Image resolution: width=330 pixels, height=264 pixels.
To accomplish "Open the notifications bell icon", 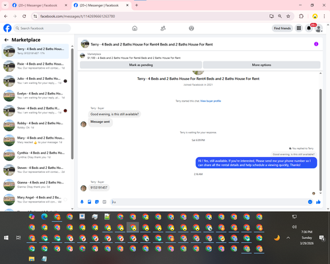I will (x=309, y=28).
